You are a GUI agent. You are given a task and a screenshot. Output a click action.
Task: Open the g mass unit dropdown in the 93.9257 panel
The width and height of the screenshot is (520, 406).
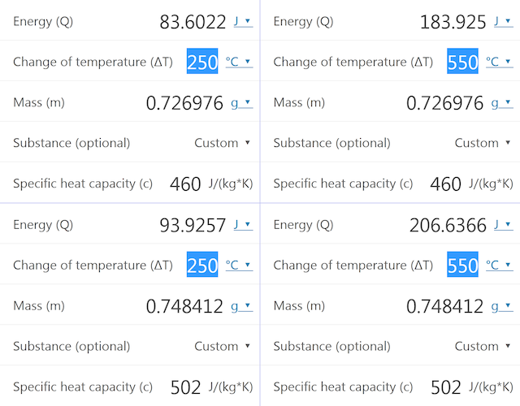pyautogui.click(x=243, y=306)
